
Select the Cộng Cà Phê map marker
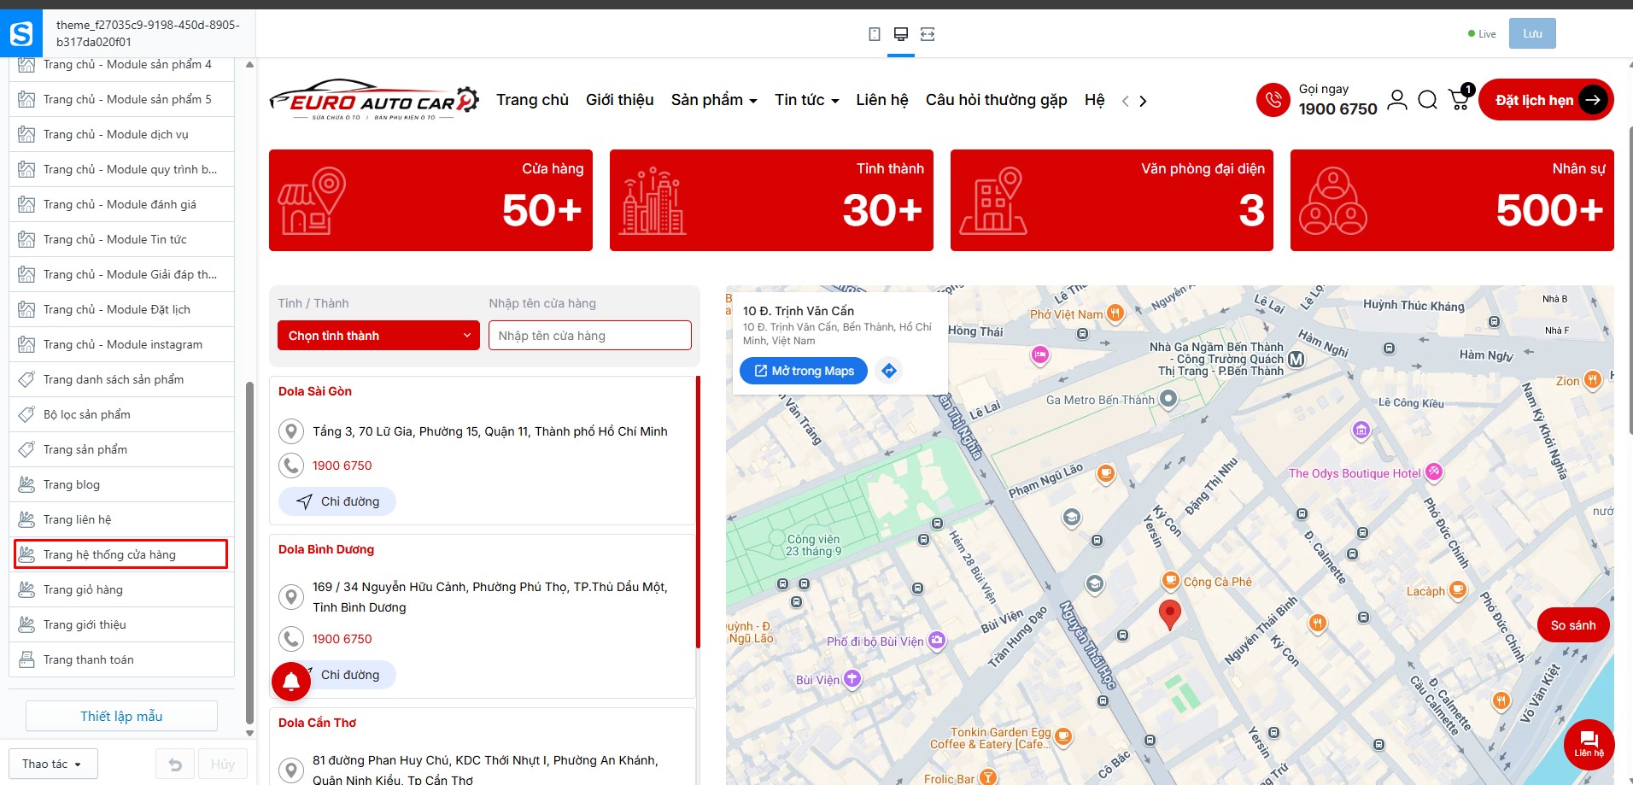click(1170, 581)
